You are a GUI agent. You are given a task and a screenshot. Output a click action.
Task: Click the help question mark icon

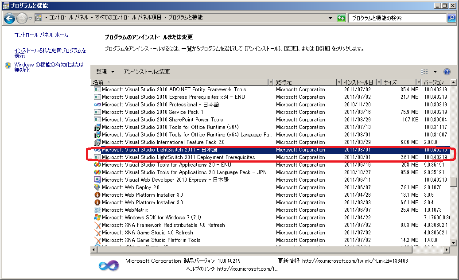point(447,72)
